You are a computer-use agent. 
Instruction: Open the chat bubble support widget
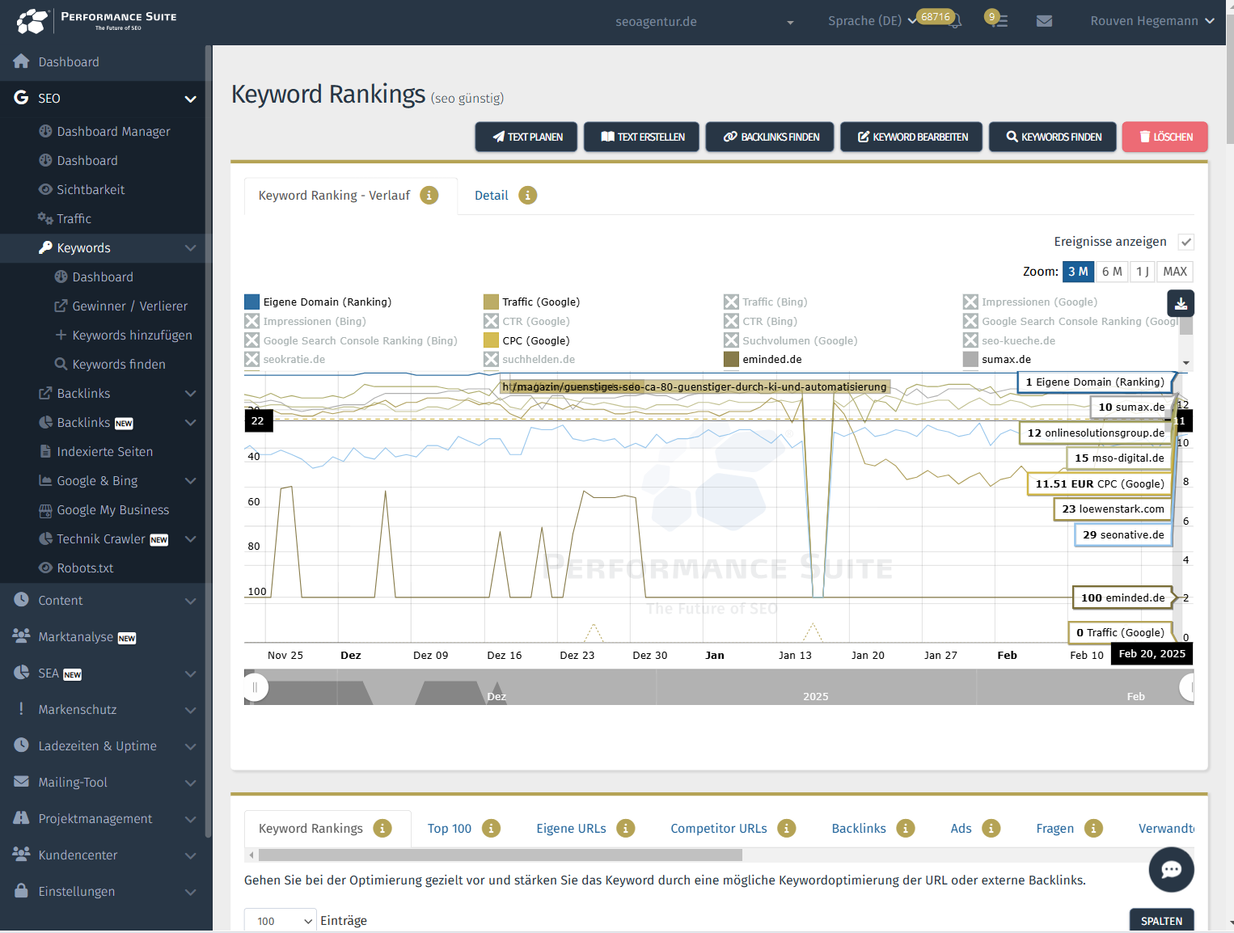(1171, 869)
